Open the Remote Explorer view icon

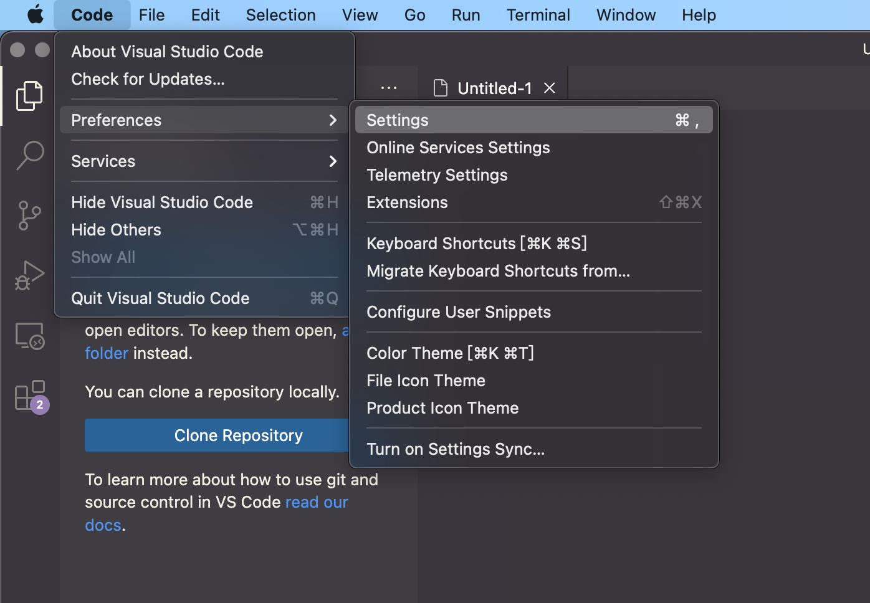point(29,336)
